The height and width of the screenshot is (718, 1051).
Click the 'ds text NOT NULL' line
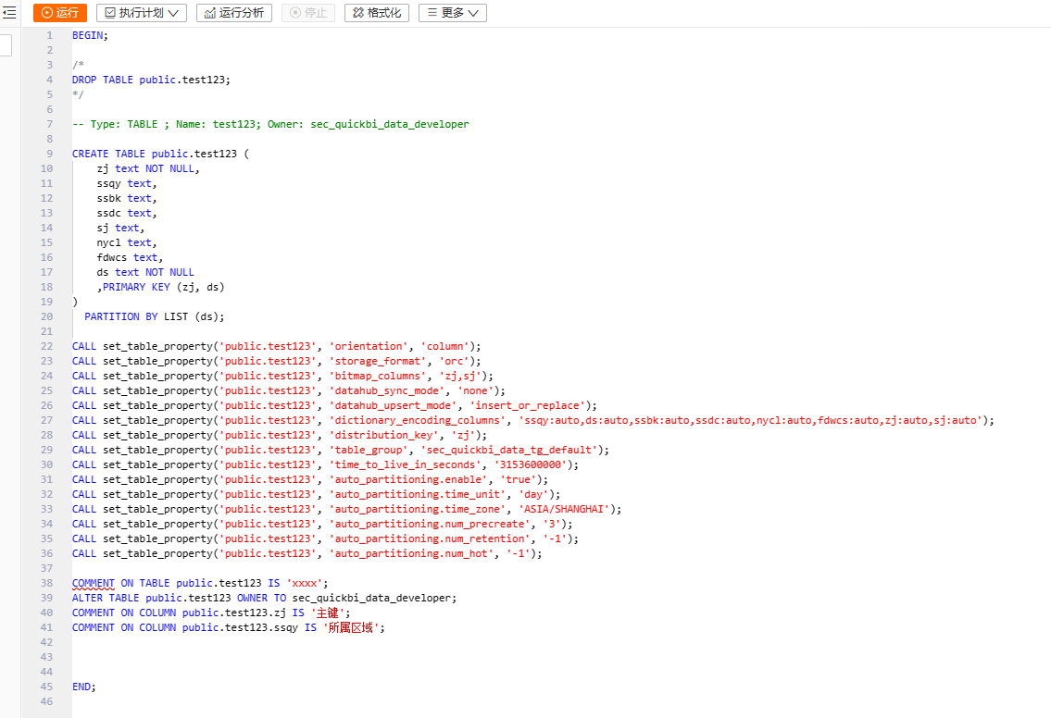[145, 272]
